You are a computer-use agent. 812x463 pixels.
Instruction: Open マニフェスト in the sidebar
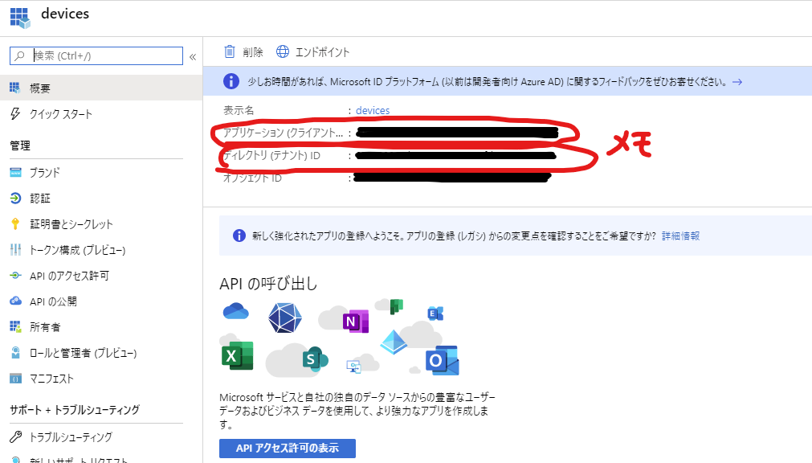[x=51, y=379]
